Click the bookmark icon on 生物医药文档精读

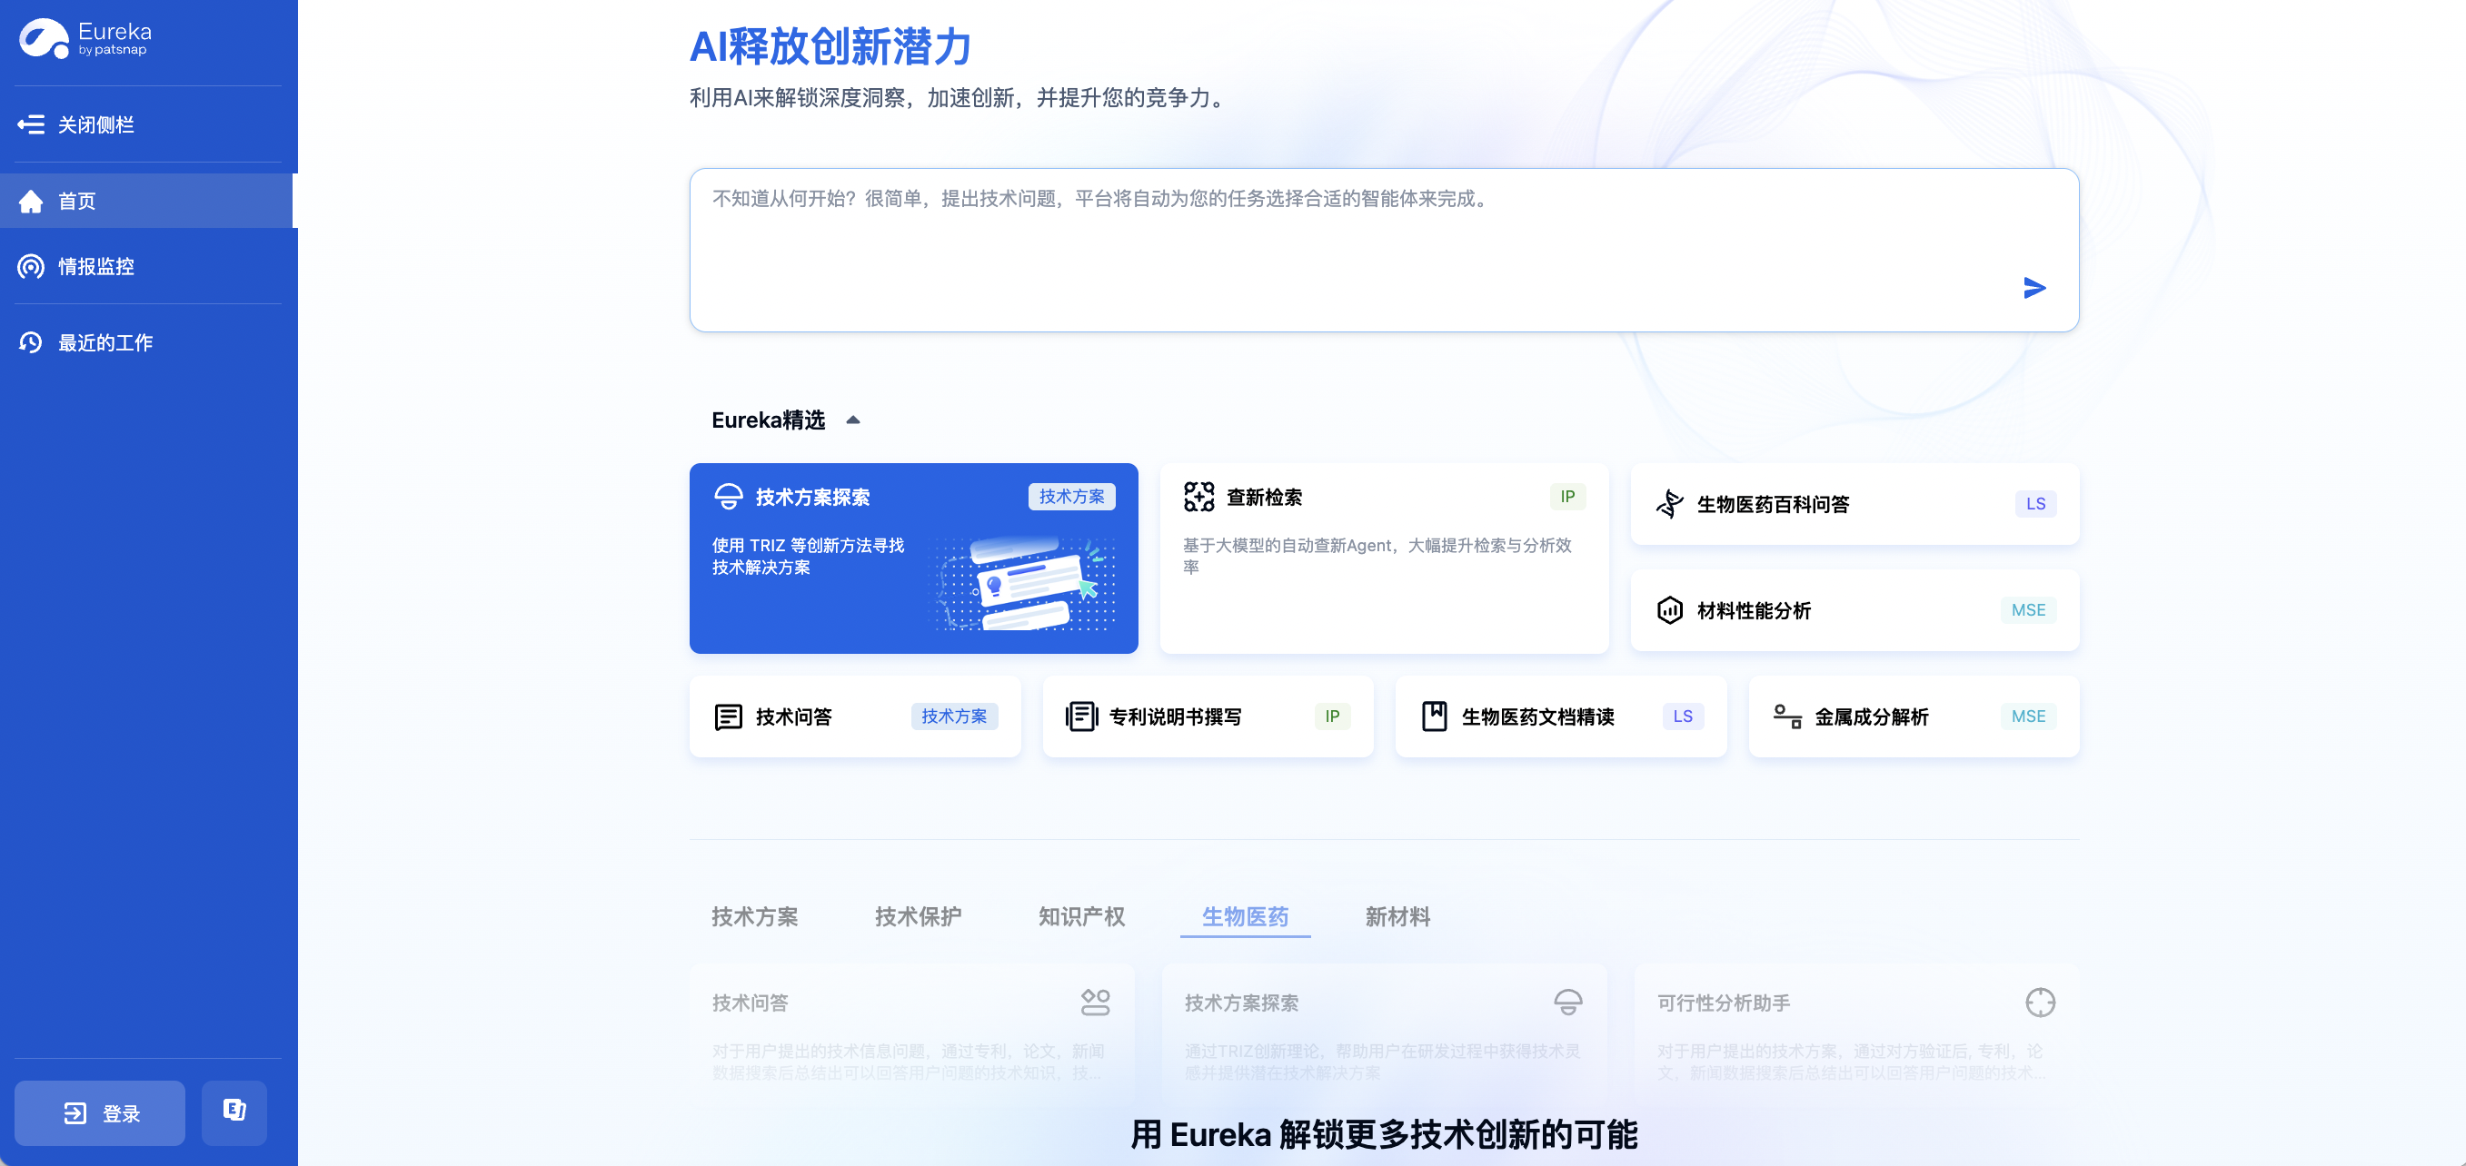click(x=1434, y=716)
